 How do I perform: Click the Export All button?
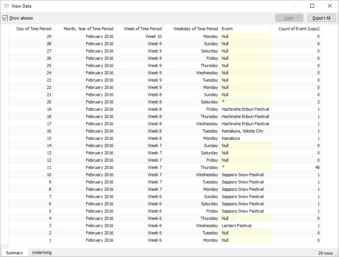coord(321,18)
